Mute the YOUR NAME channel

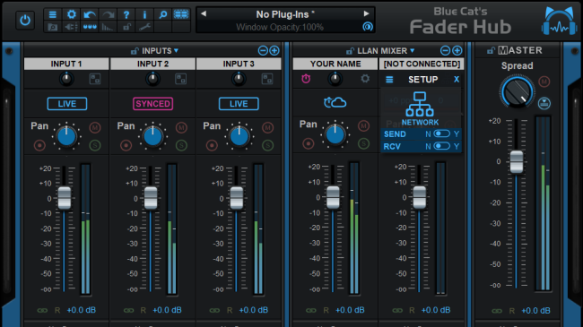[363, 126]
